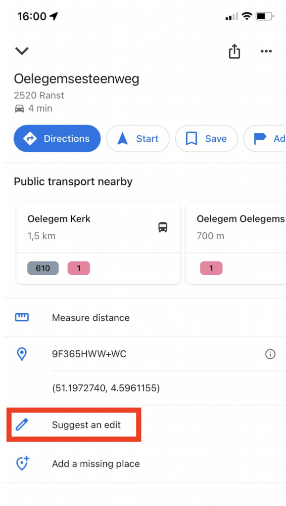Tap the bus icon on Oelegem Kerk card
Image resolution: width=286 pixels, height=506 pixels.
click(163, 227)
